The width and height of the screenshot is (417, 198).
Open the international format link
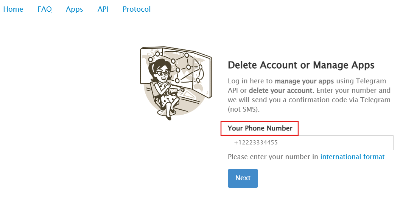click(352, 157)
